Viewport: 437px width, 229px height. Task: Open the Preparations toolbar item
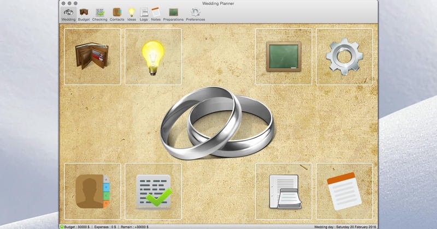coord(173,15)
